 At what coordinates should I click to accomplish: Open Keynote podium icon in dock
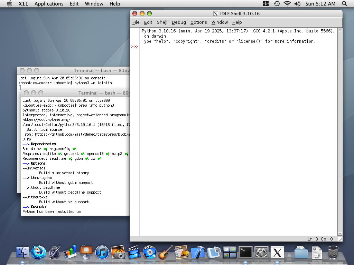point(86,252)
